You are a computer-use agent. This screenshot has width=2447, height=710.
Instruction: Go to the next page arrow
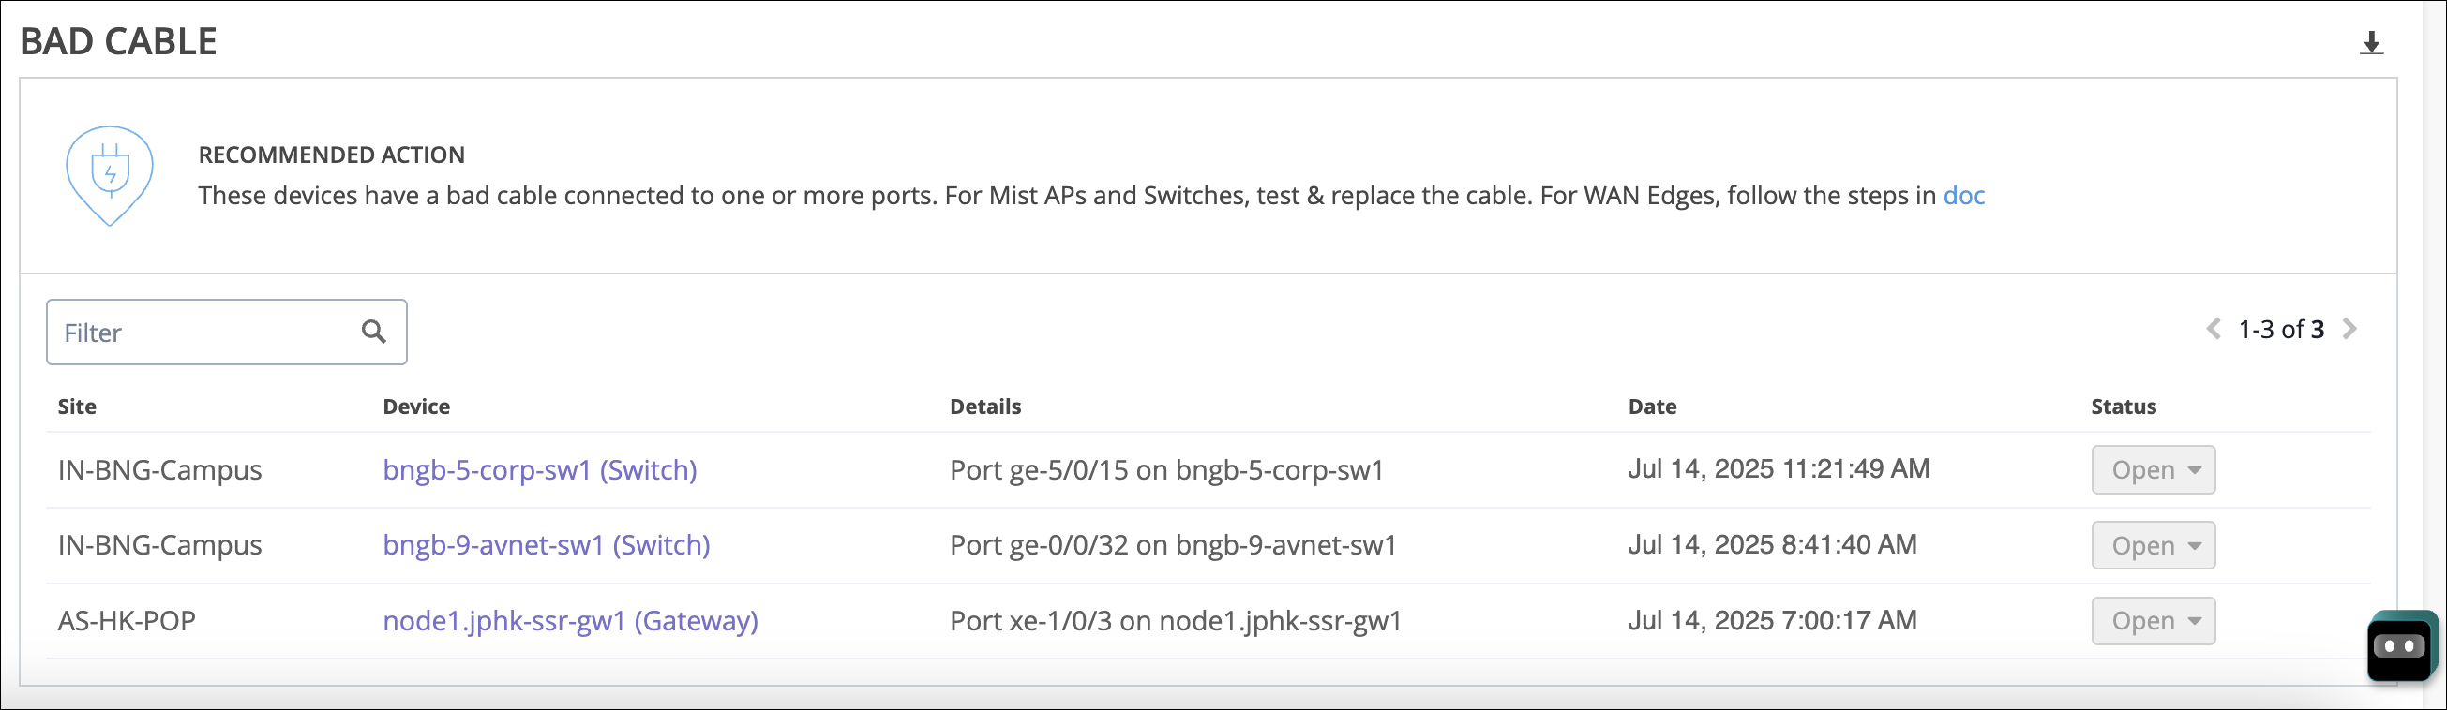(2350, 330)
